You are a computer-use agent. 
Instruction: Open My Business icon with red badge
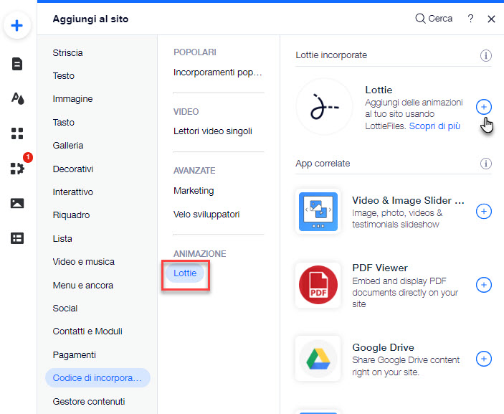pos(18,168)
